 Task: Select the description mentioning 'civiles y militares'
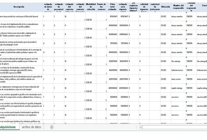point(21,79)
